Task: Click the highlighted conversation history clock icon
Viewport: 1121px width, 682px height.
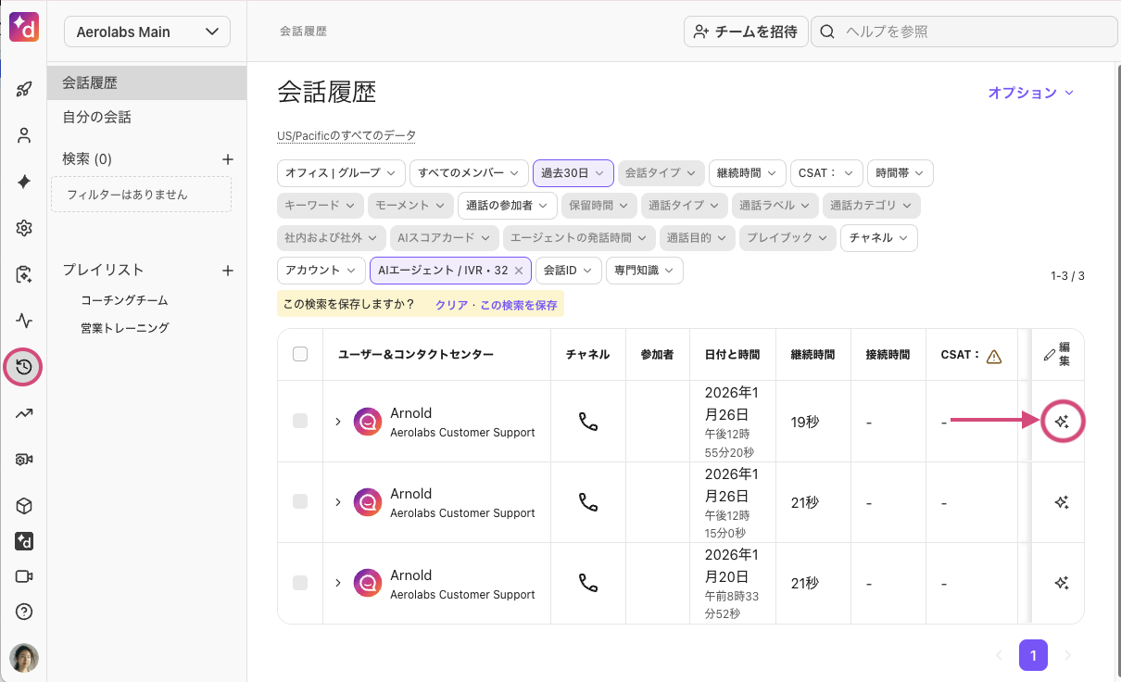Action: coord(24,367)
